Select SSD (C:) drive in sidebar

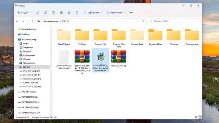point(32,67)
